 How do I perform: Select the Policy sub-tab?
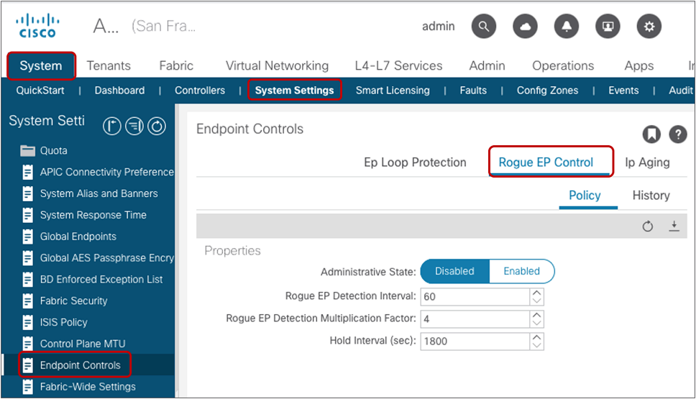[x=585, y=196]
